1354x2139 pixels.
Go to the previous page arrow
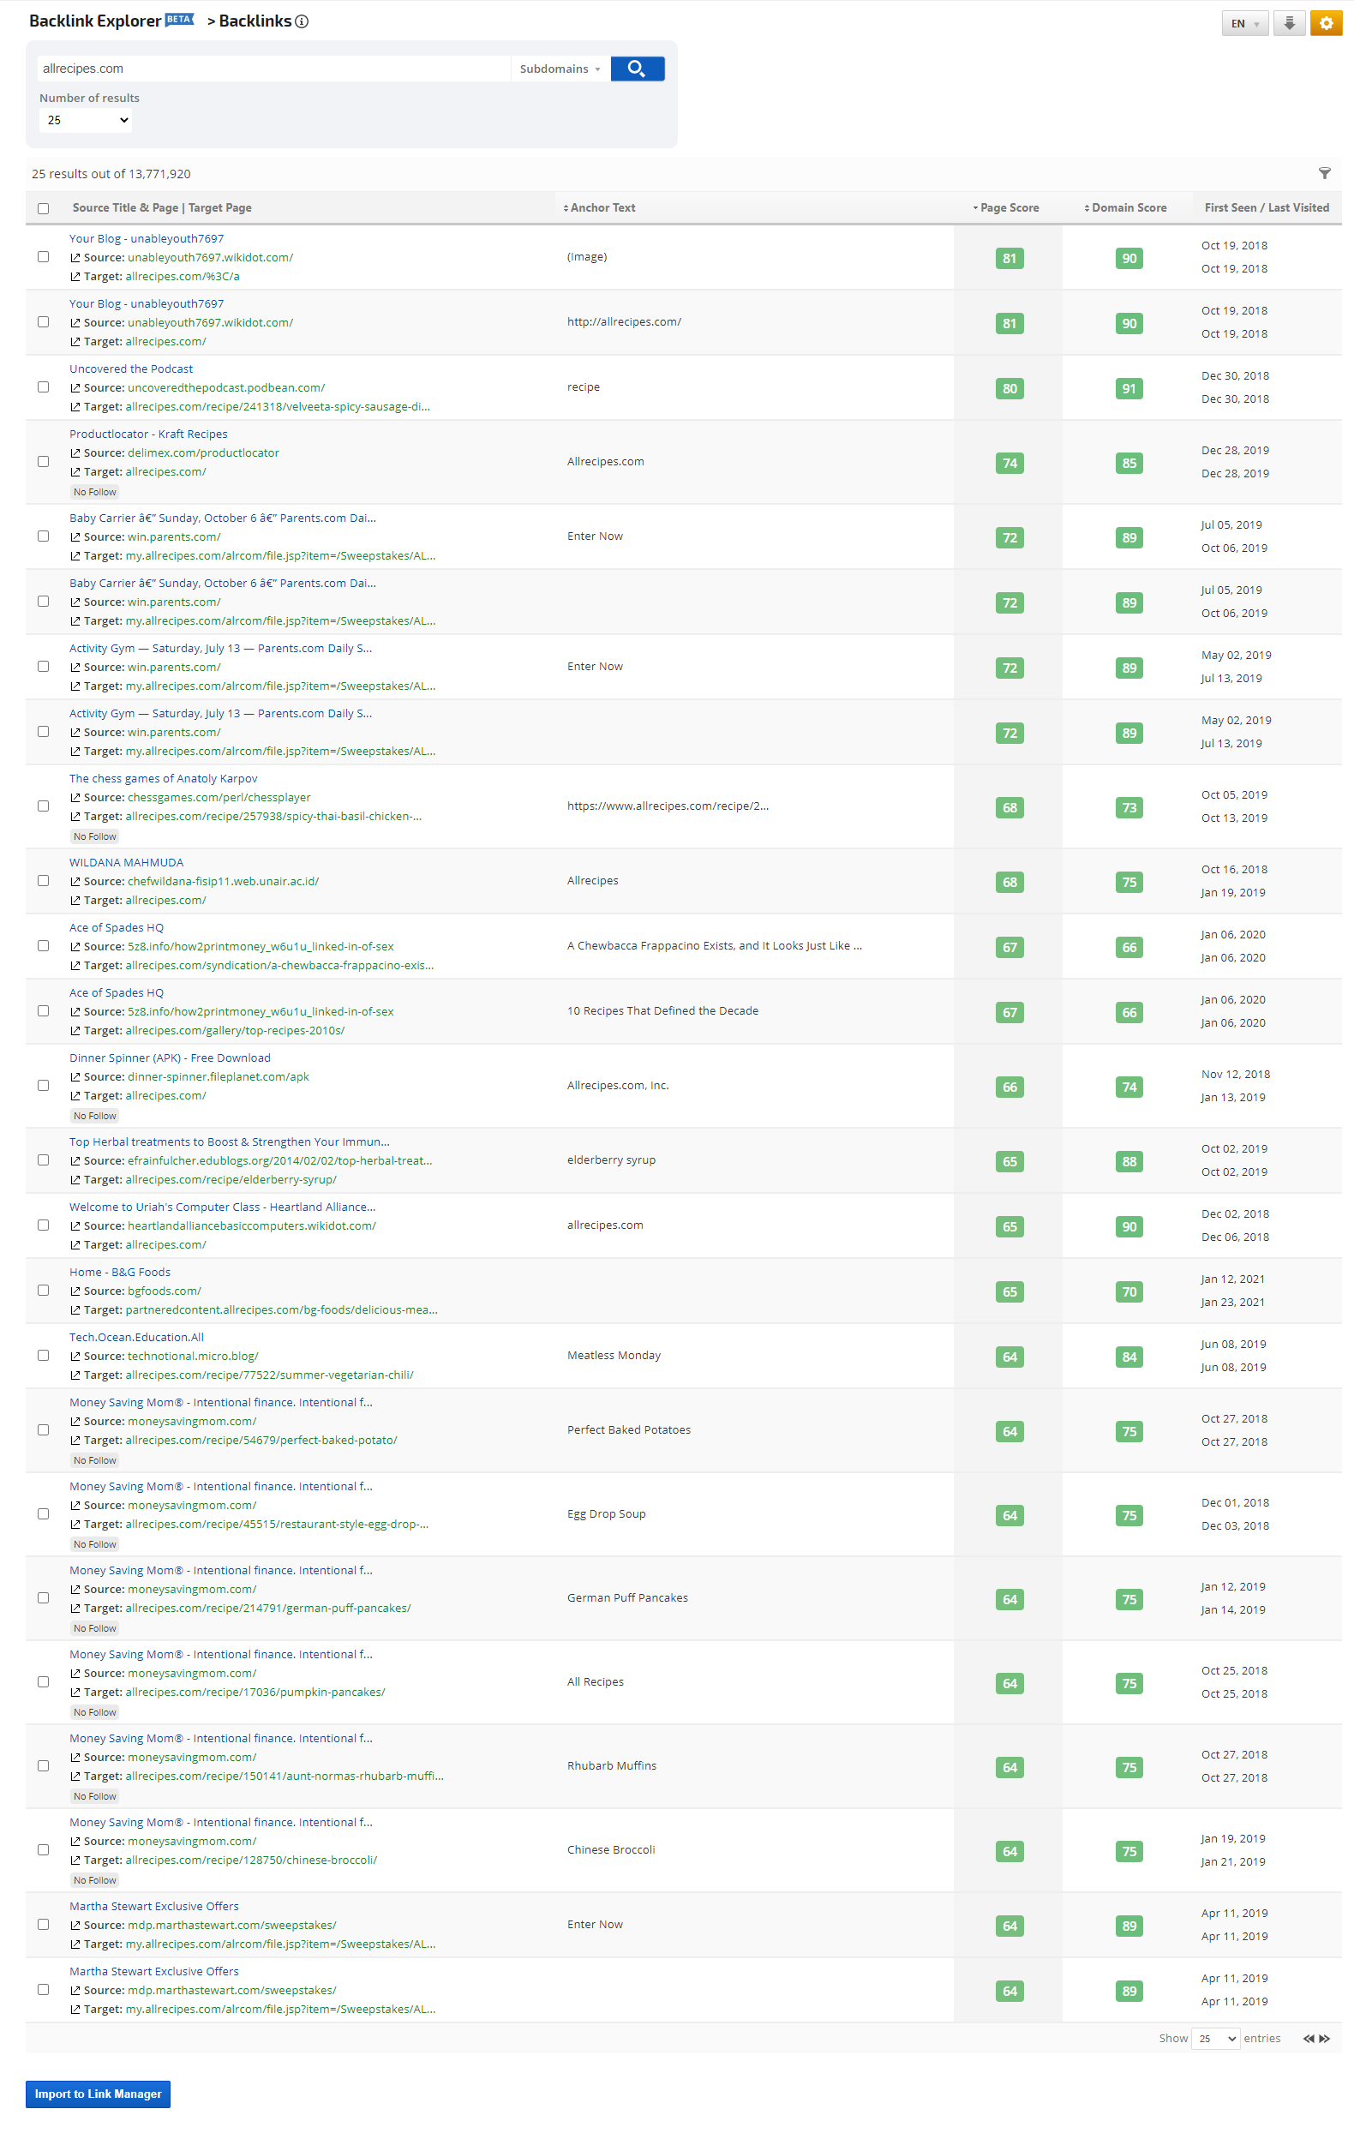tap(1308, 2038)
